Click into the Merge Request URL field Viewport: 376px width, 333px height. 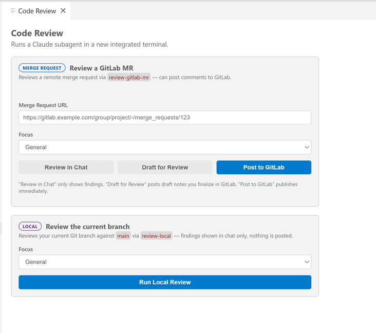(x=165, y=117)
